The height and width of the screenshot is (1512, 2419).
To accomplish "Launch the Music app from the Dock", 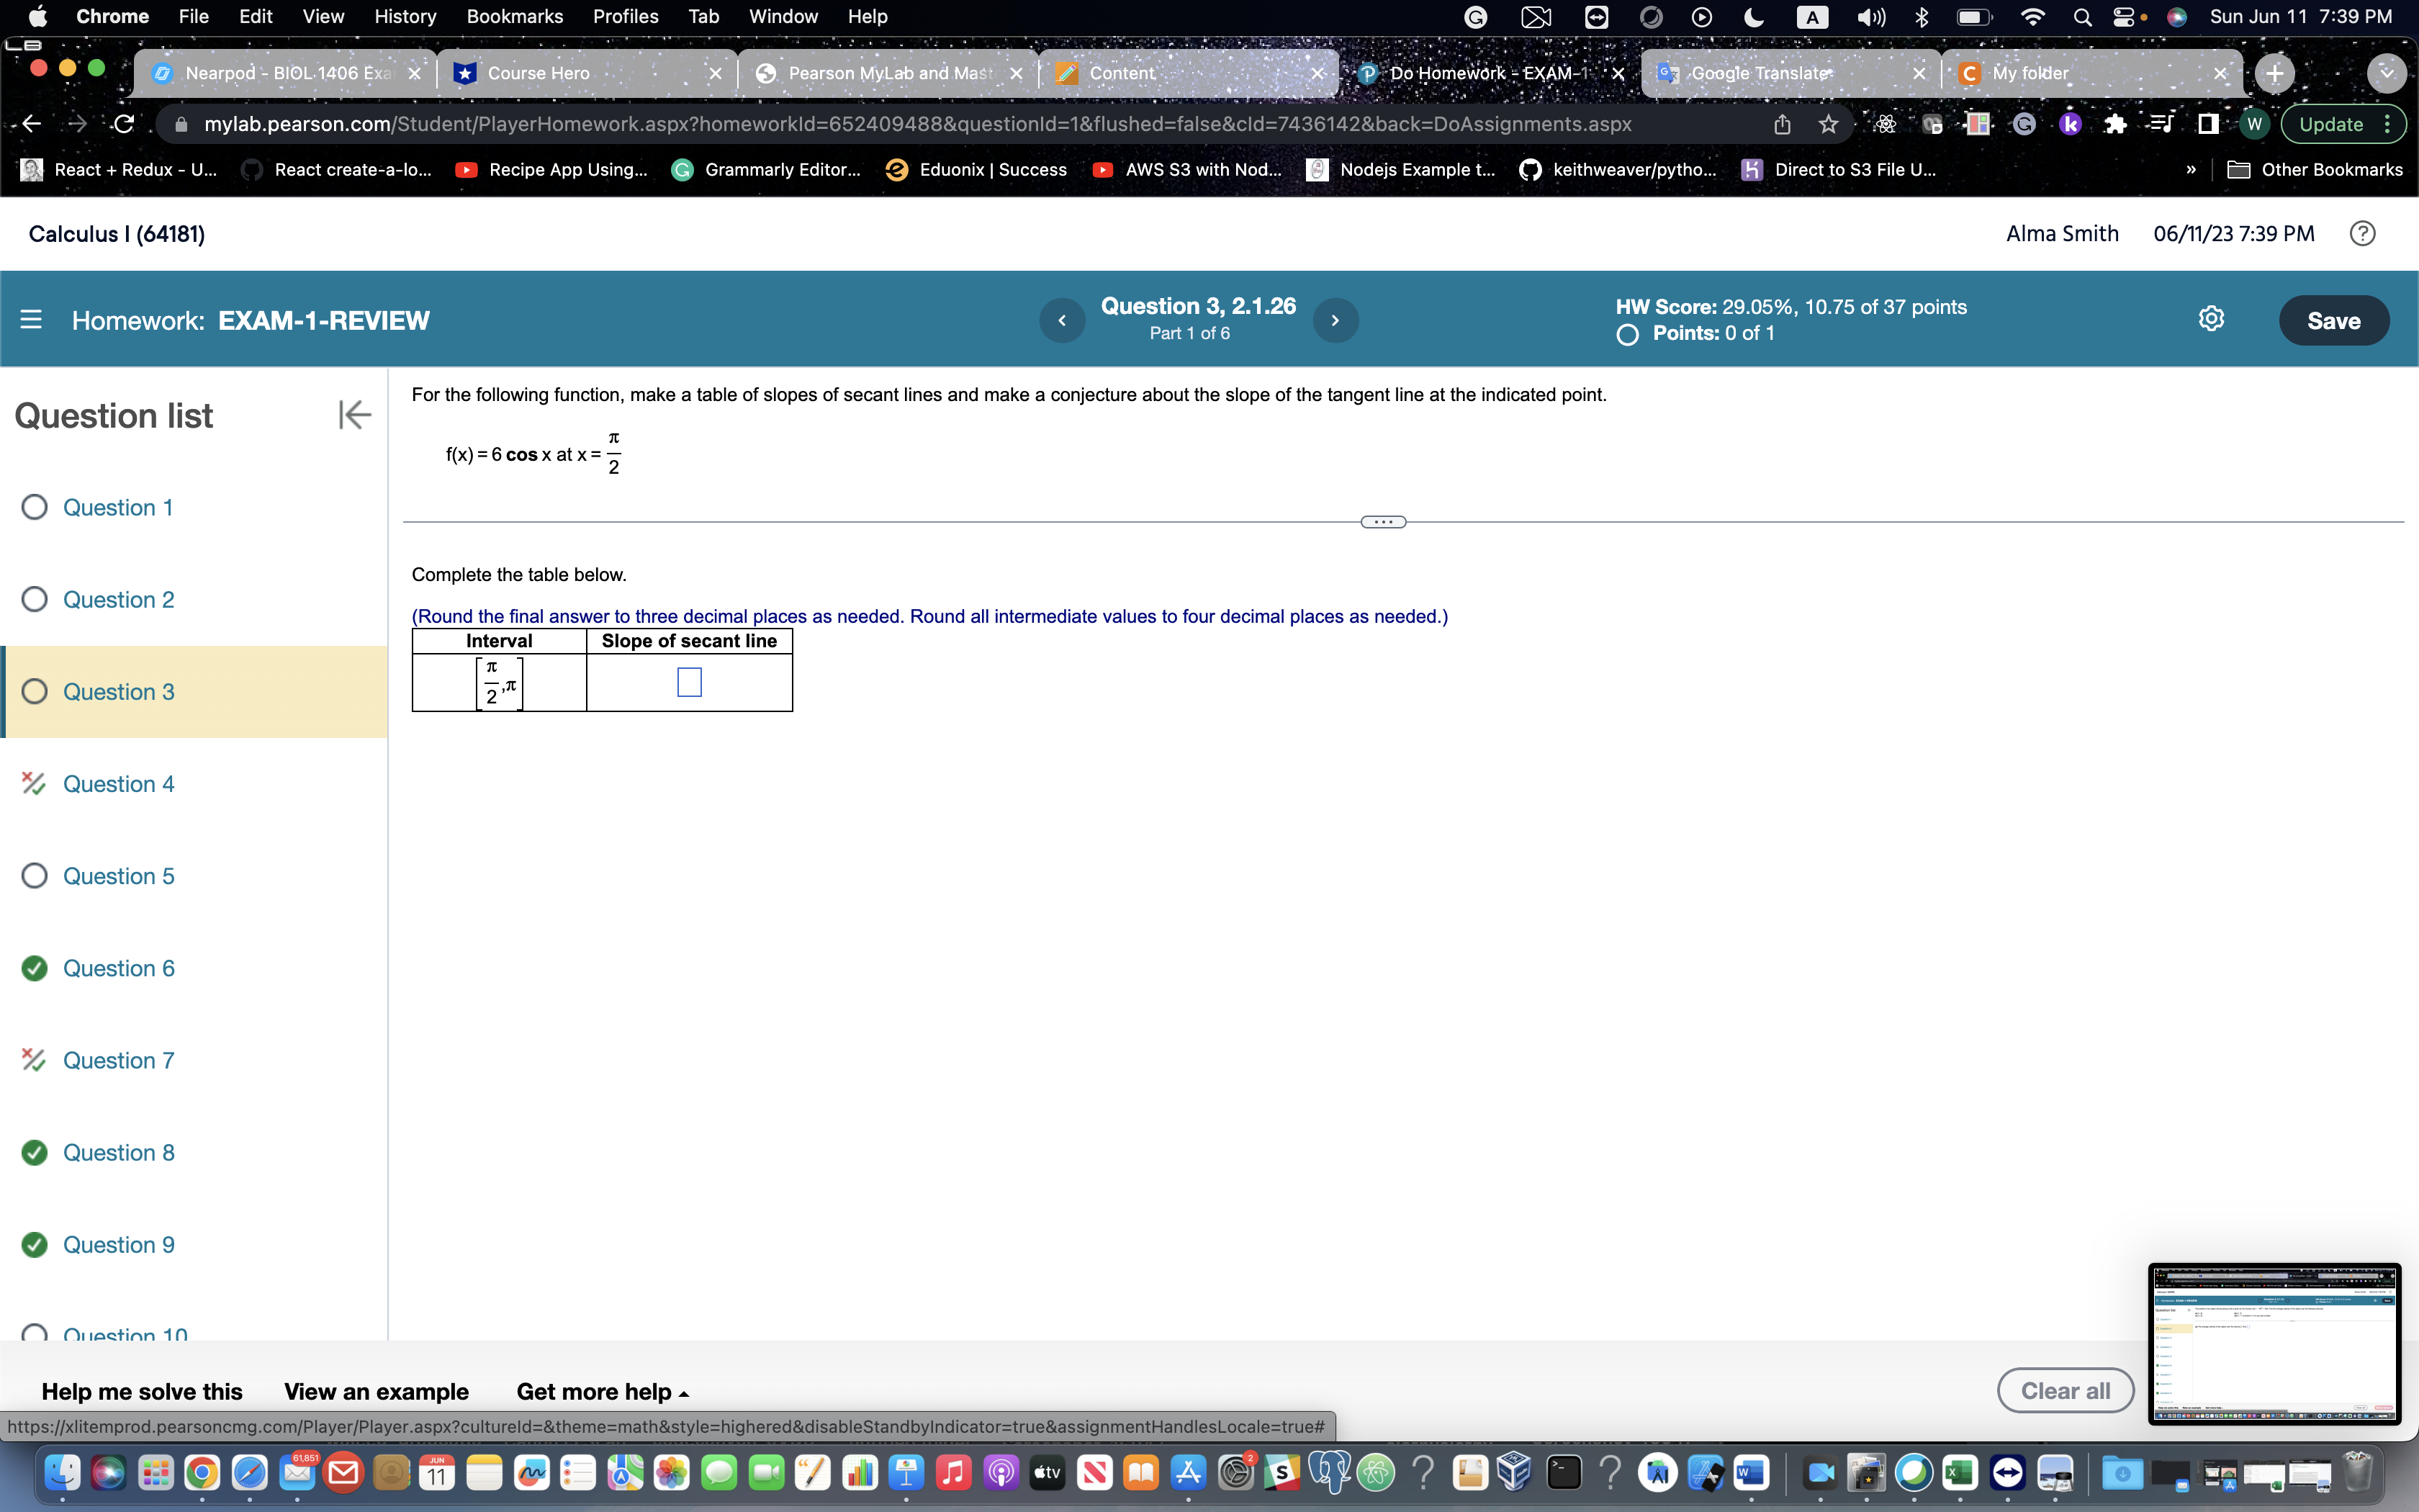I will [x=955, y=1473].
